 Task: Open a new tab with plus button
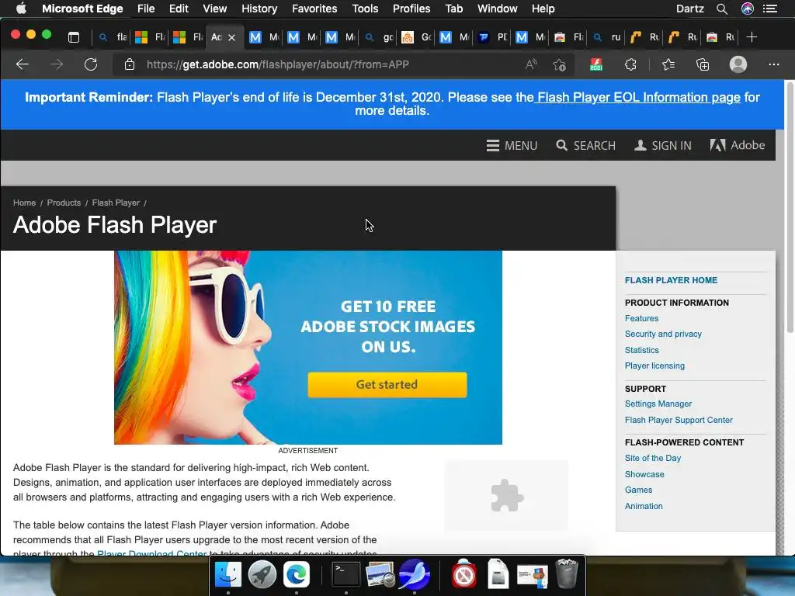pos(752,37)
